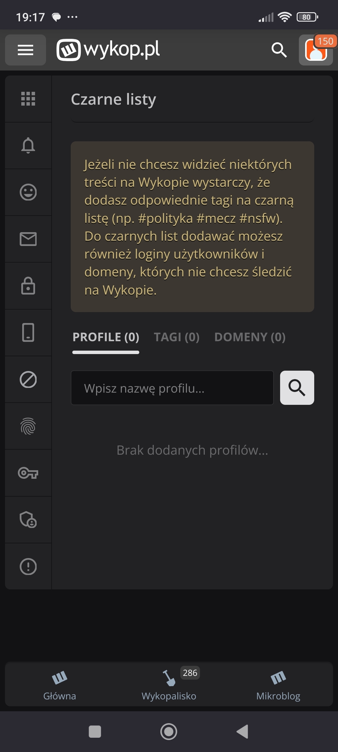
Task: Go to Wykopalisko in bottom navigation
Action: pyautogui.click(x=169, y=685)
